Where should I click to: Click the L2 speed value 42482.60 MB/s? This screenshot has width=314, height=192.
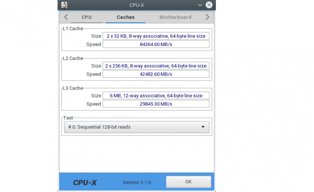point(156,74)
